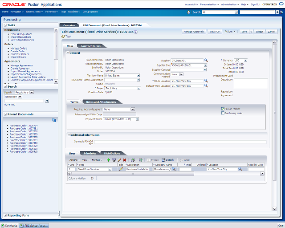285x228 pixels.
Task: Click the search go arrow in Search panel
Action: (x=47, y=101)
